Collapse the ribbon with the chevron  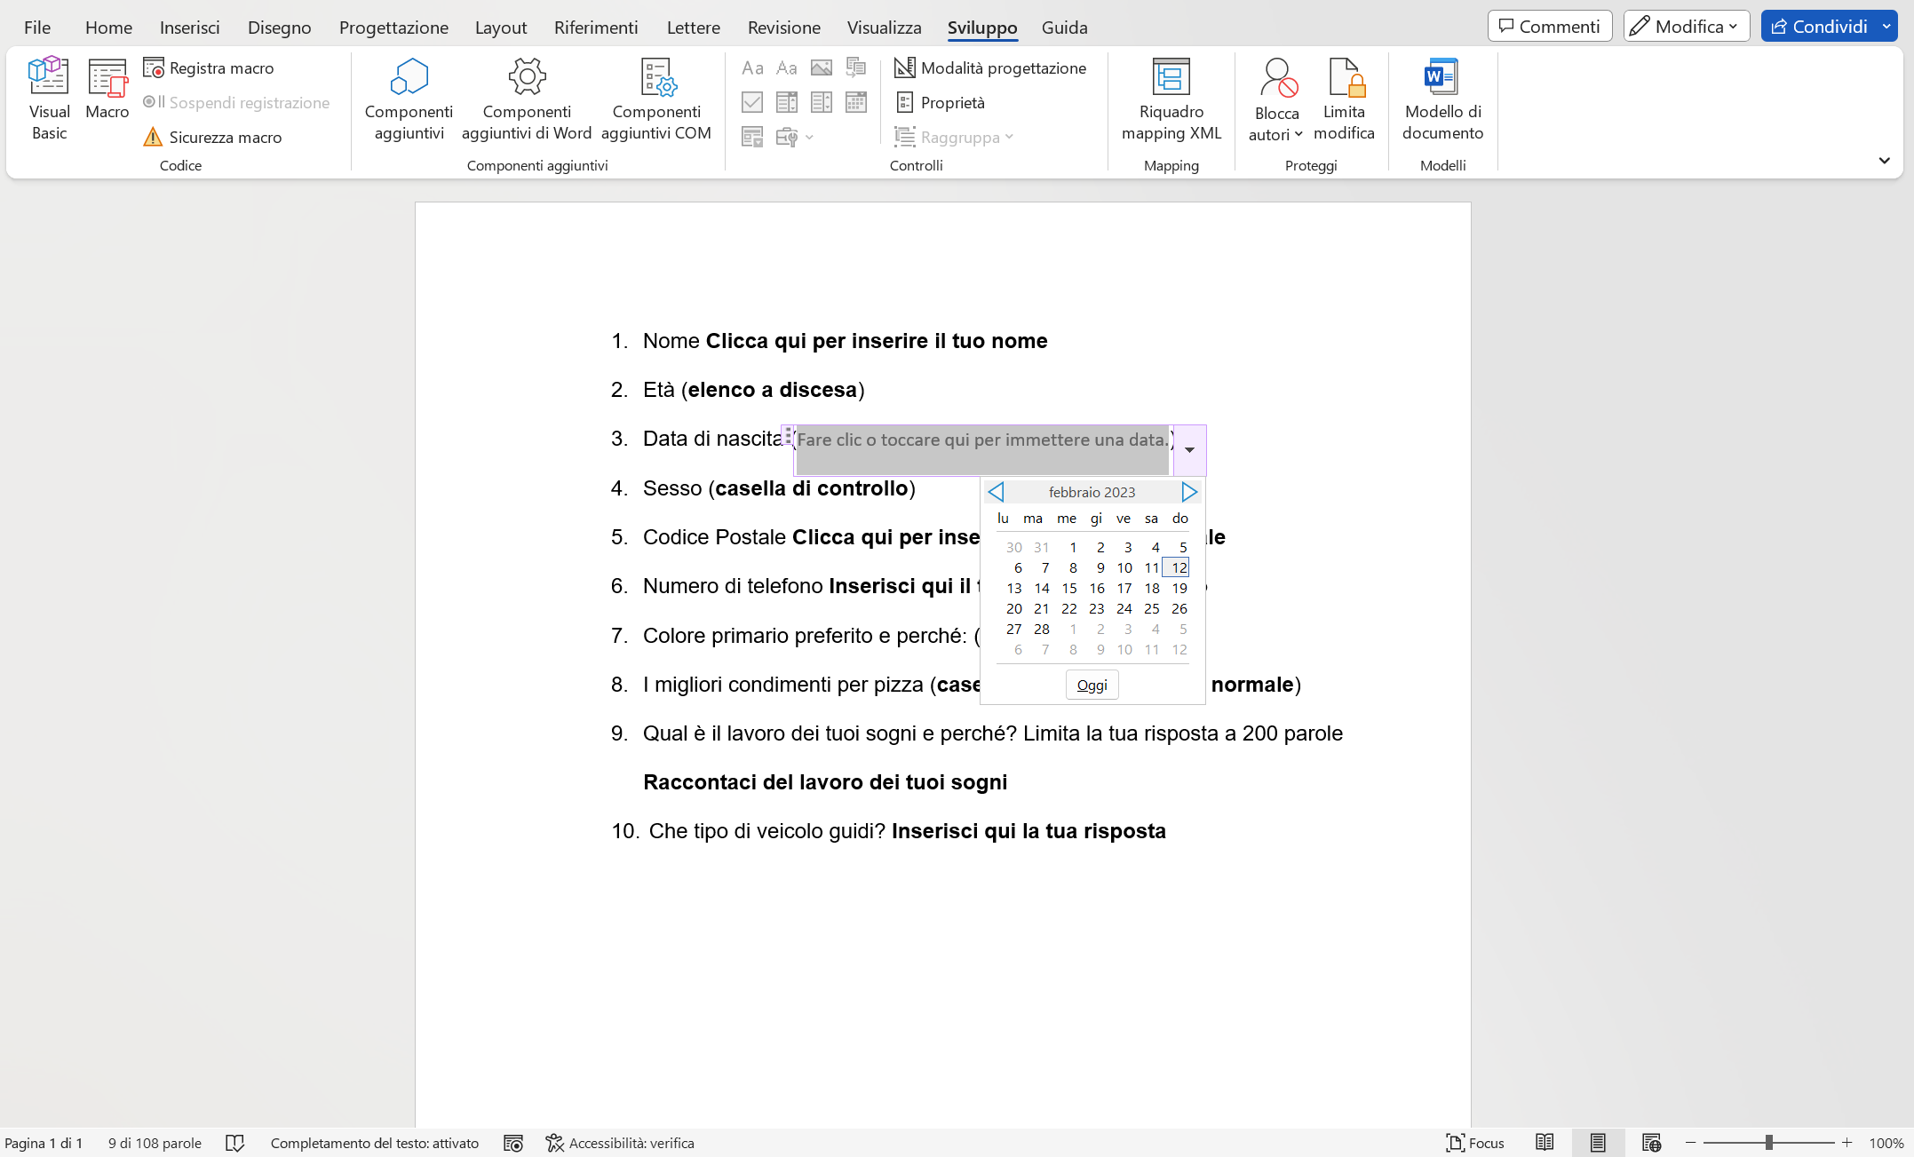coord(1884,161)
